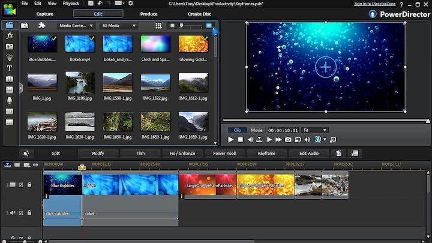Click the Power Tools button
Viewport: 432px width, 243px height.
click(224, 154)
